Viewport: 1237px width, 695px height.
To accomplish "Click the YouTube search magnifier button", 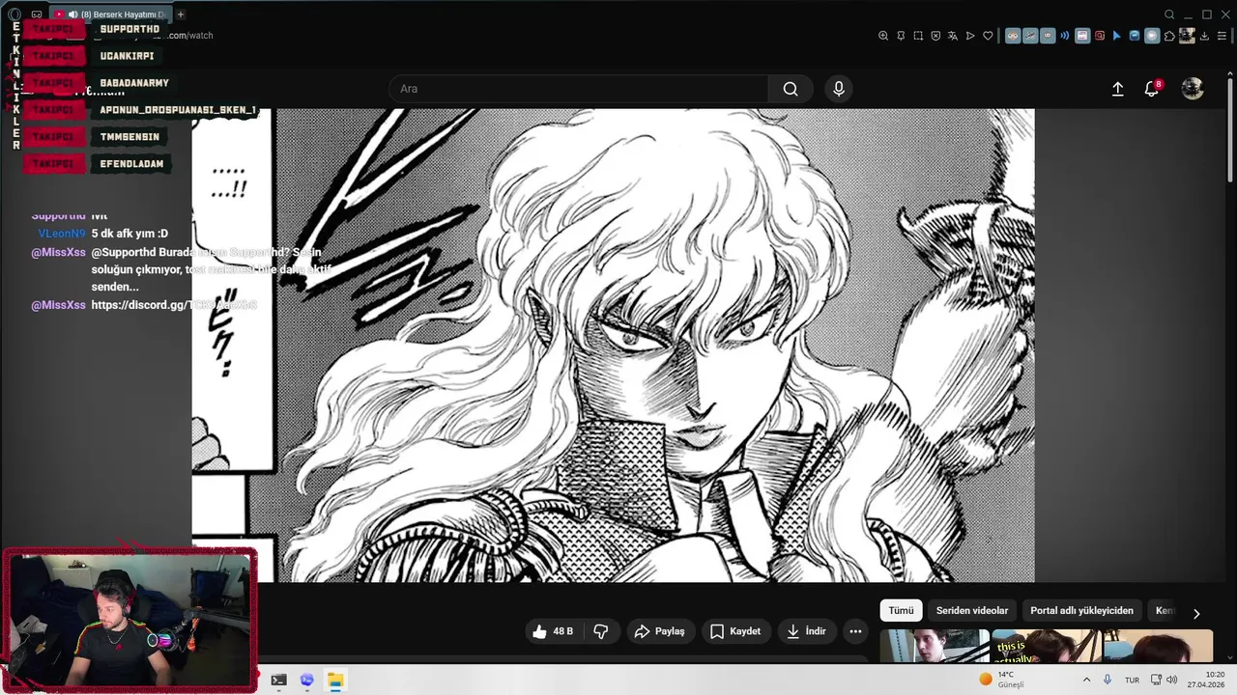I will [x=791, y=89].
